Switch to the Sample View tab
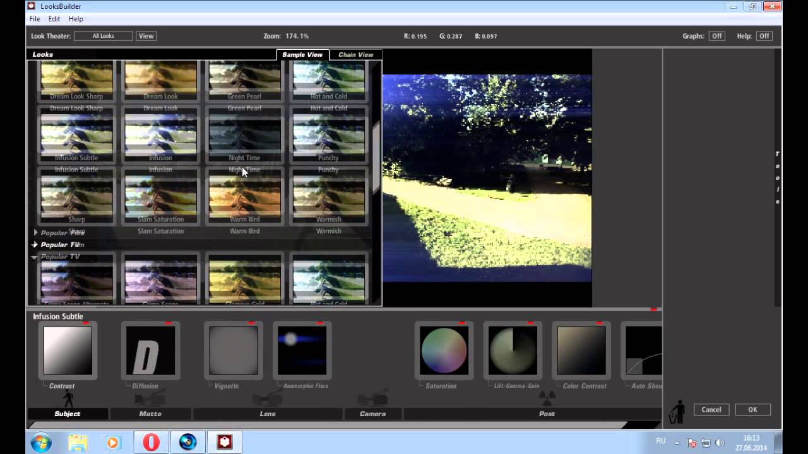Screen dimensions: 808x454 302,55
